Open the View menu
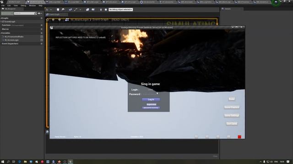 pos(16,5)
